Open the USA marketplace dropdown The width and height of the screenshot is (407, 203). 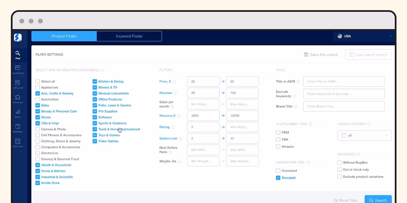click(364, 36)
